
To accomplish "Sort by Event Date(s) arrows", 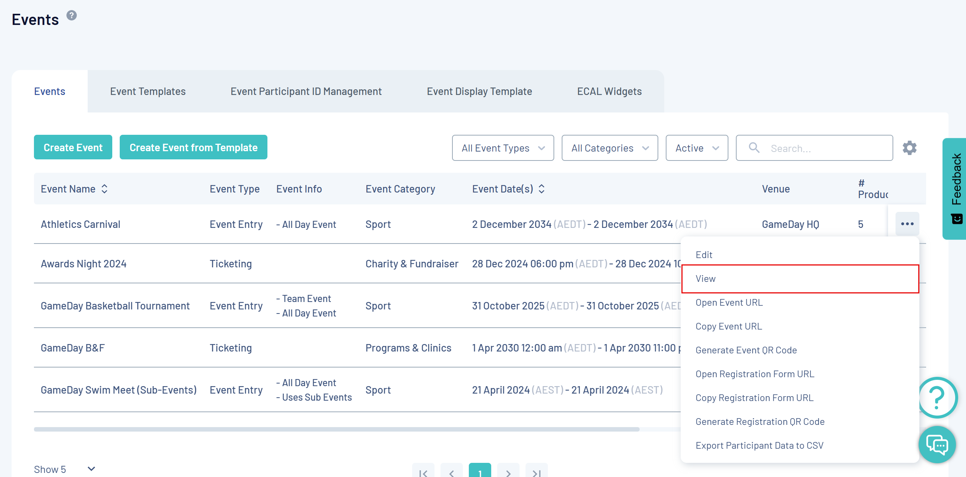I will pyautogui.click(x=541, y=189).
